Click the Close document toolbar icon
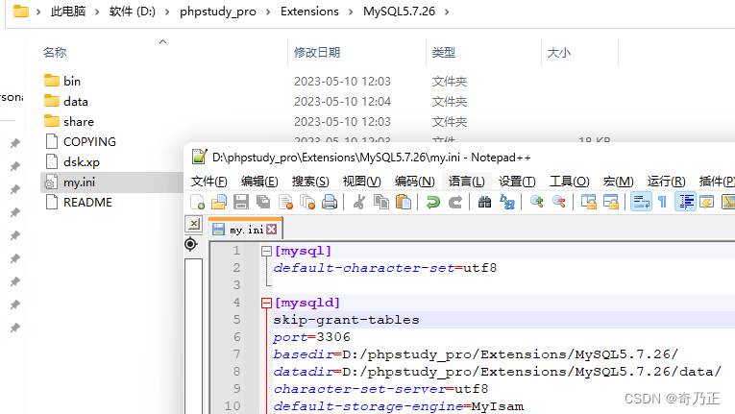This screenshot has width=735, height=414. pyautogui.click(x=285, y=202)
